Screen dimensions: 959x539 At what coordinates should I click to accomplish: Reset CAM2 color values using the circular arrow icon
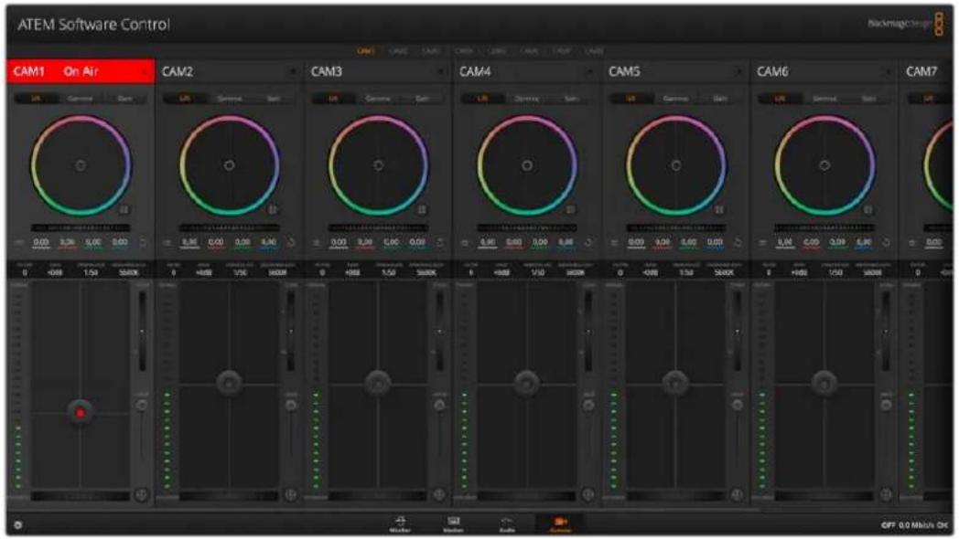click(291, 243)
